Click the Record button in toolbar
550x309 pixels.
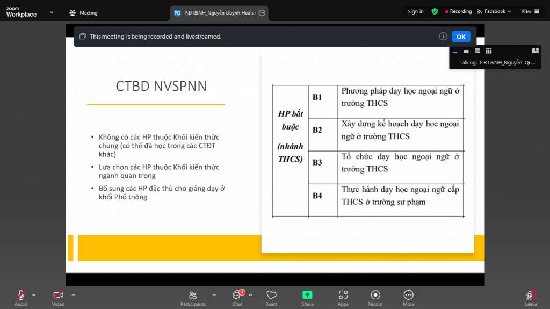[x=375, y=298]
